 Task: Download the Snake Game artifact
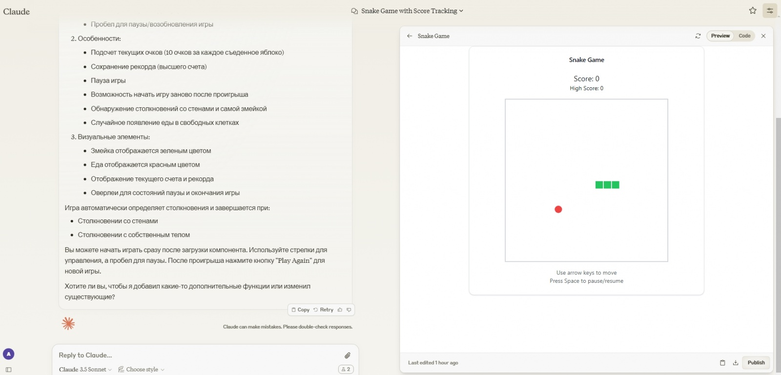[736, 363]
